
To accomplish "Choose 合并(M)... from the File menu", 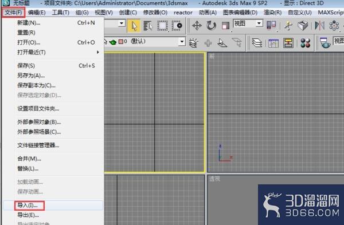I will (53, 159).
